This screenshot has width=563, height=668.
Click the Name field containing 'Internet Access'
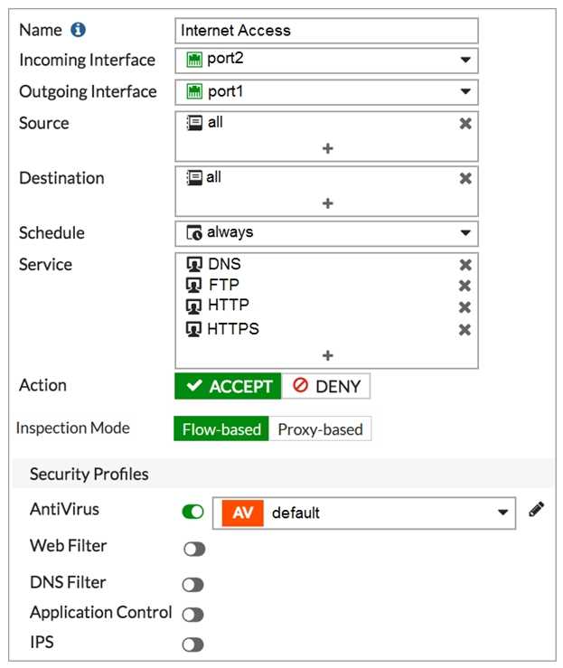tap(326, 30)
